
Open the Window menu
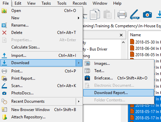click(x=100, y=3)
